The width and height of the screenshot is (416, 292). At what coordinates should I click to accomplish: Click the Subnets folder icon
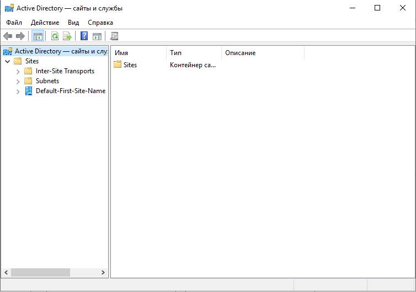[x=28, y=81]
